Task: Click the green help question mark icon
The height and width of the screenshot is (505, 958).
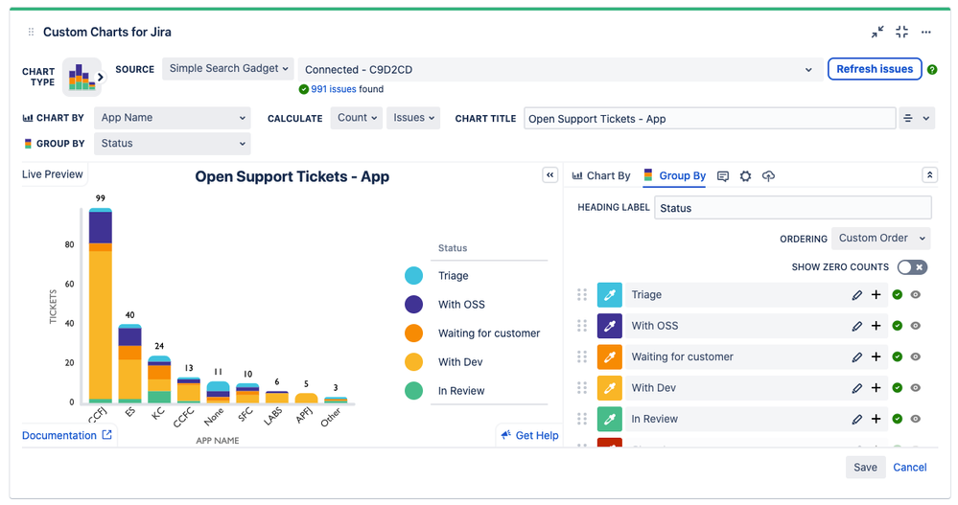Action: pos(932,70)
